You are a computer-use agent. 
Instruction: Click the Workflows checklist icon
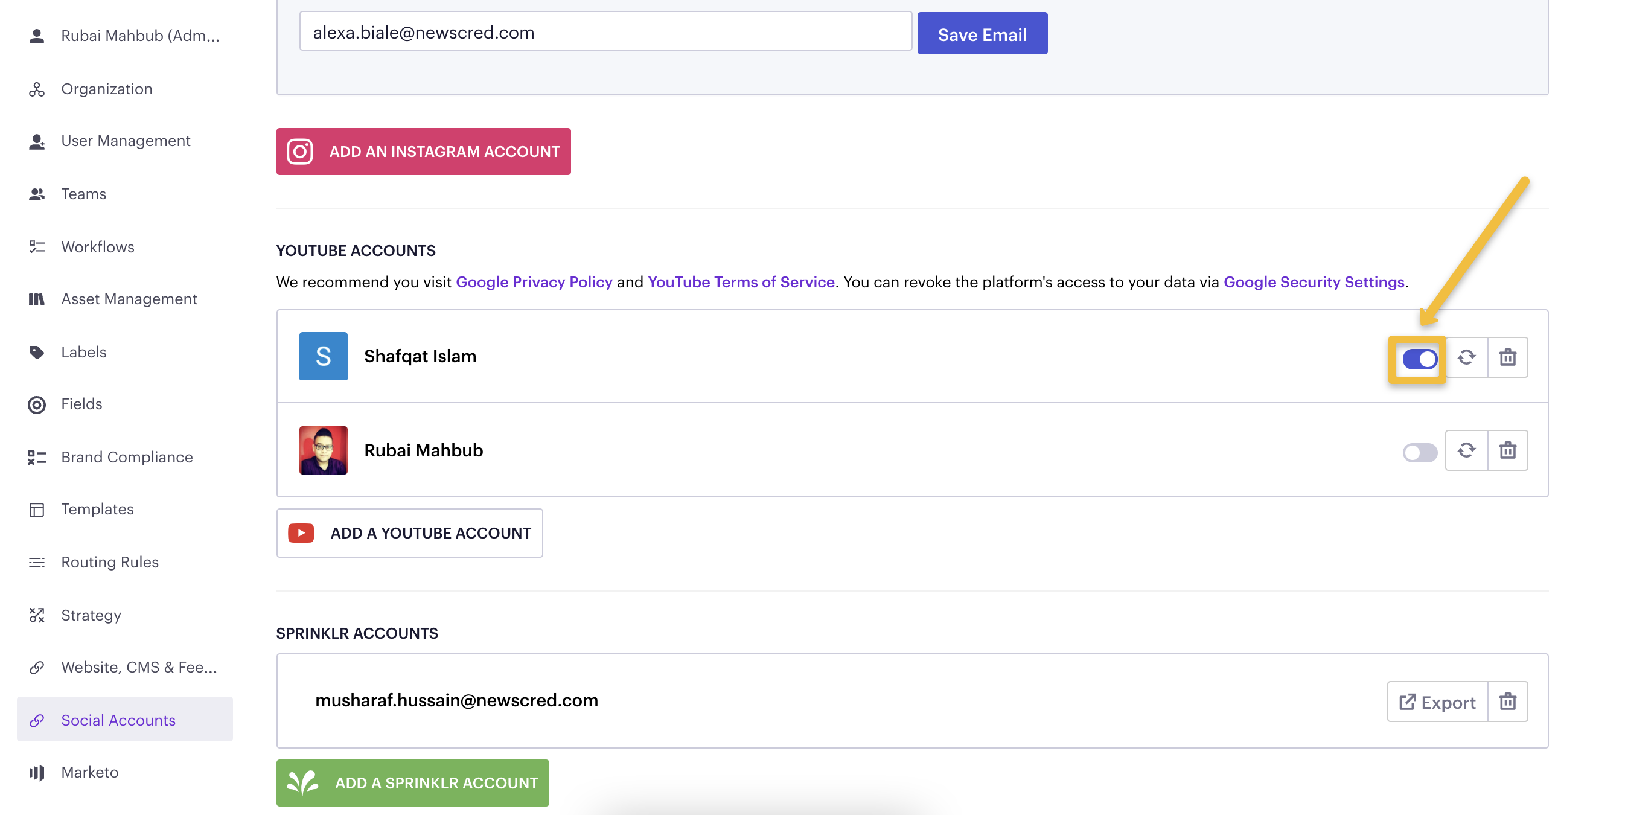coord(37,247)
